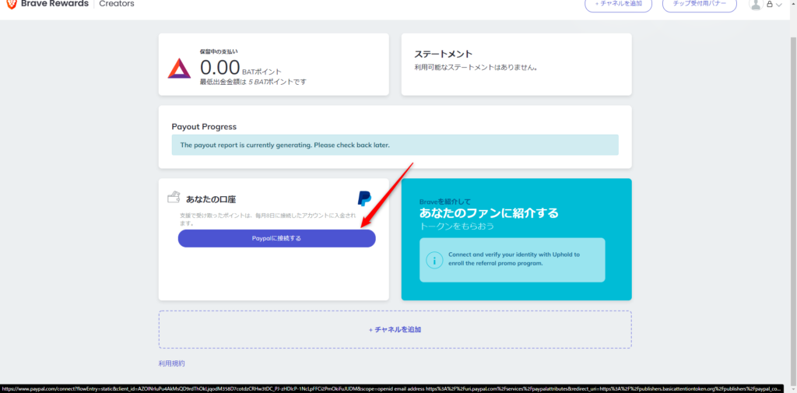Click the user avatar icon at top right

[755, 5]
